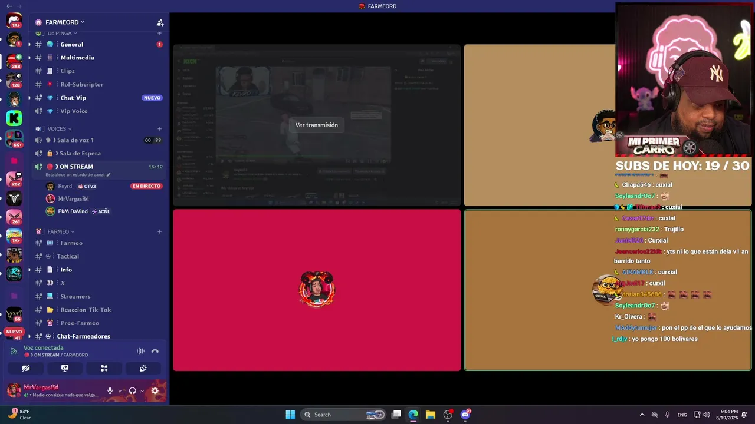
Task: Open Microsoft Edge from taskbar
Action: 413,415
